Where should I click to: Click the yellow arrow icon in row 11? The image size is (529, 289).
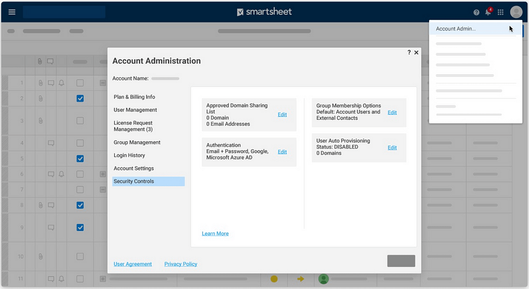(x=300, y=279)
